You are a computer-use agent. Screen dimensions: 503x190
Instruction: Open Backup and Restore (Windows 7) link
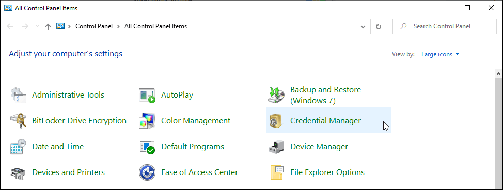pyautogui.click(x=325, y=96)
